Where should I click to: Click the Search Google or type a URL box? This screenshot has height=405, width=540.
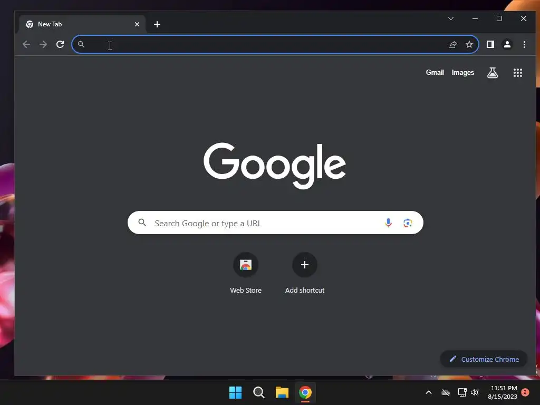click(275, 223)
